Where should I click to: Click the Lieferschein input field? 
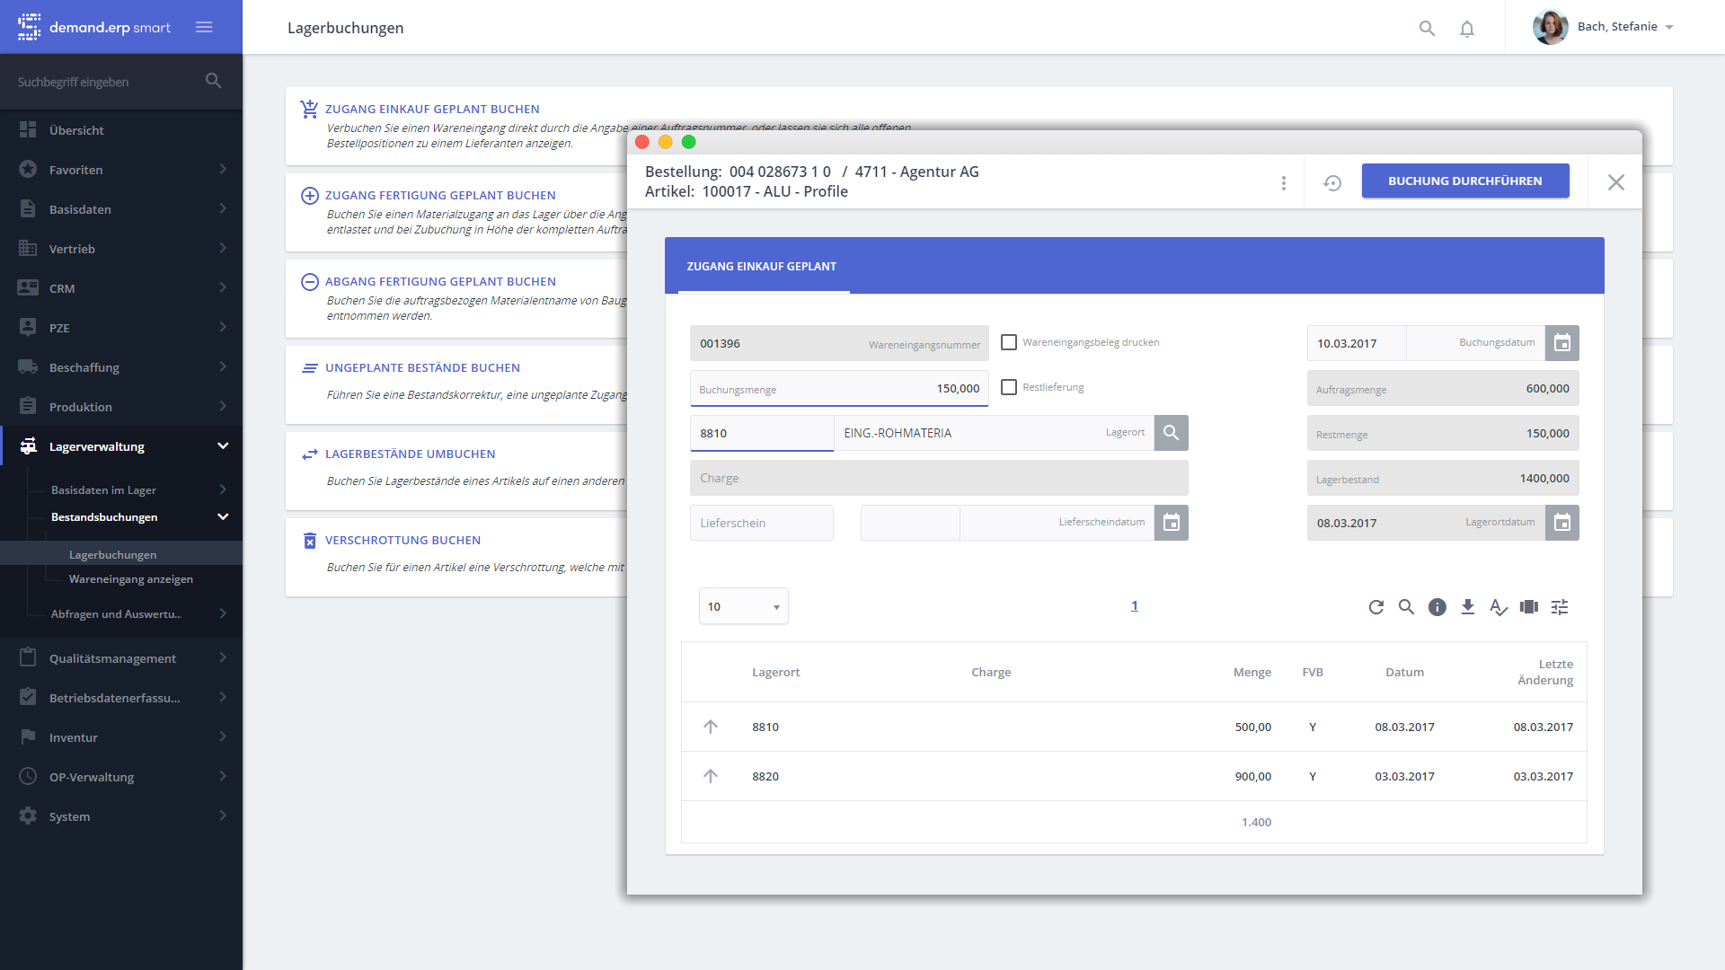761,523
